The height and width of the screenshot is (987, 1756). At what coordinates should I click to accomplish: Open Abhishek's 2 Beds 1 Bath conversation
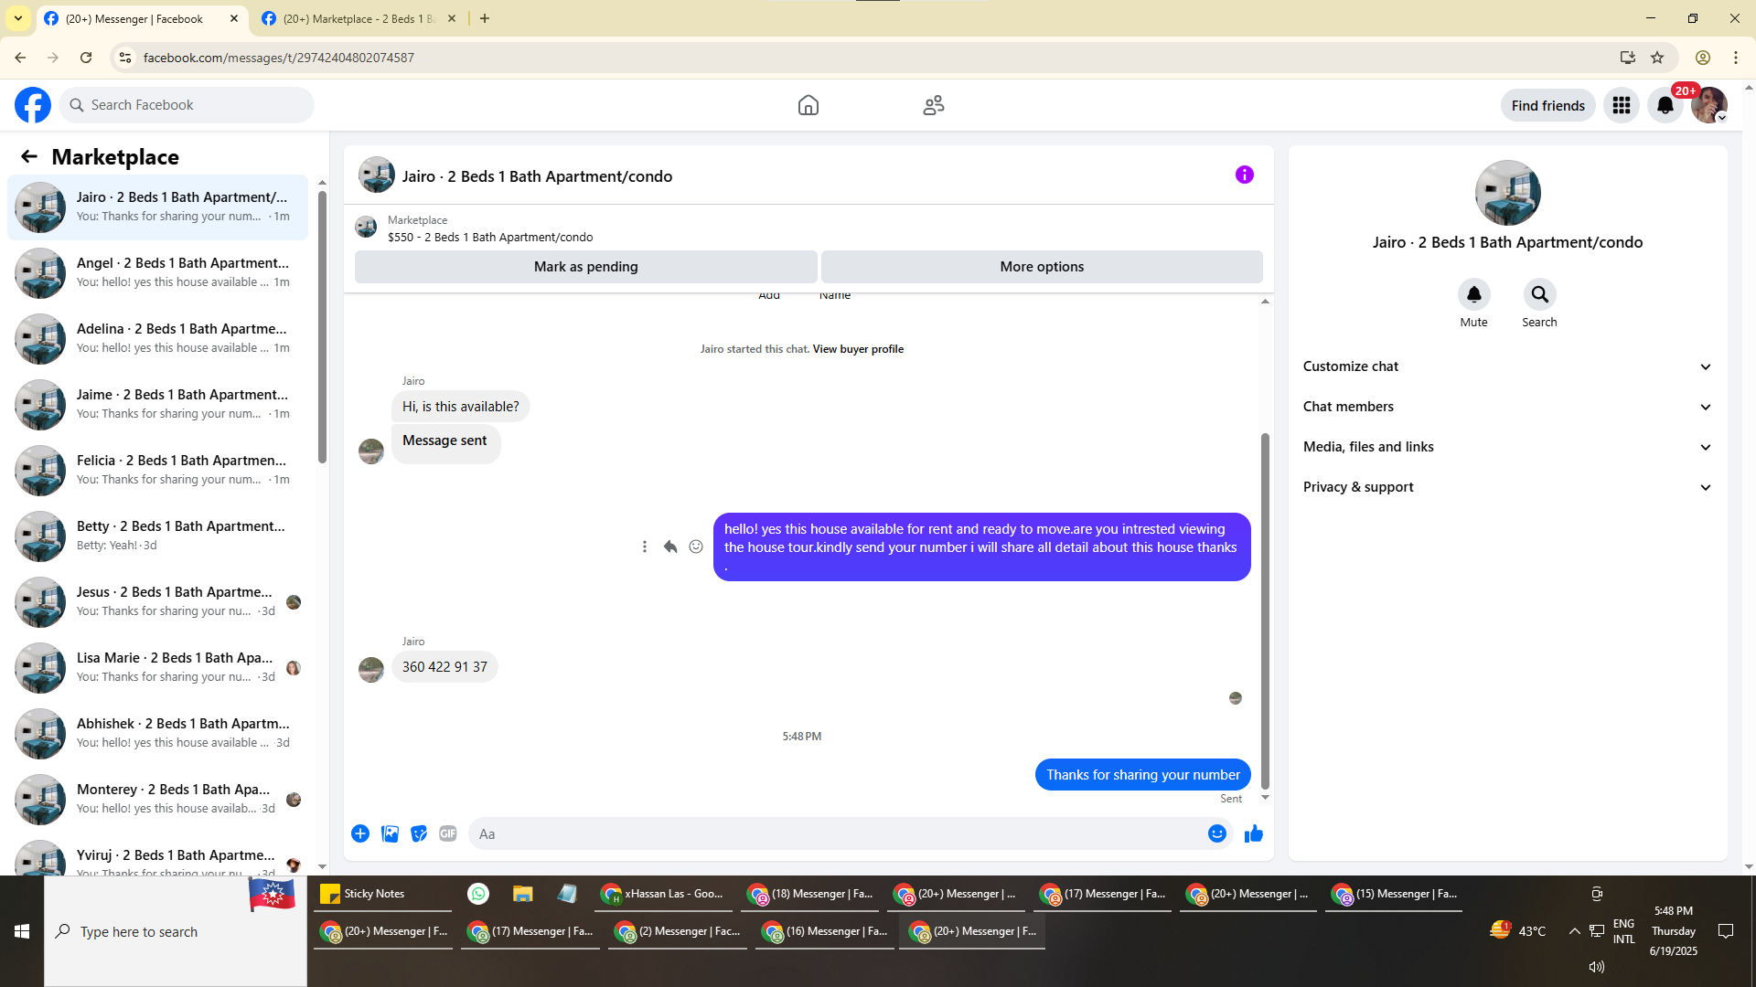[x=158, y=733]
